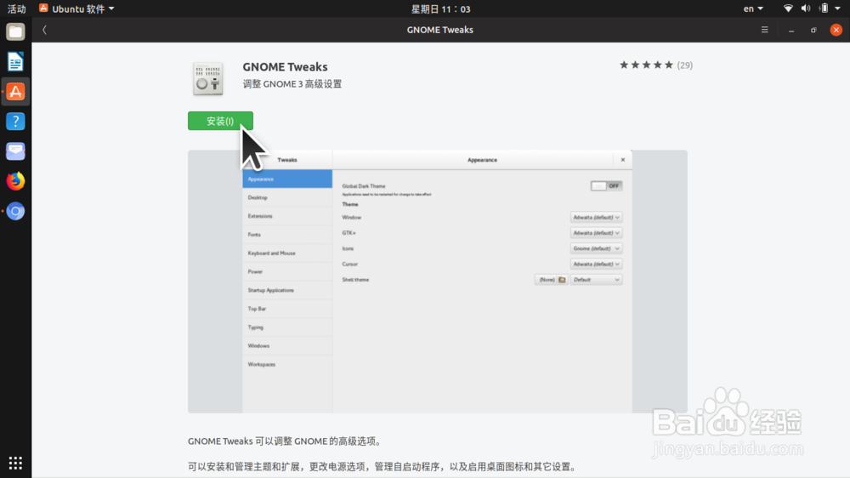Viewport: 850px width, 478px height.
Task: Click 活动 Activities in top bar
Action: tap(16, 9)
